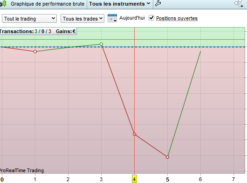This screenshot has height=183, width=247.
Task: Expand the 'Tous les trades' combo box
Action: (x=82, y=19)
